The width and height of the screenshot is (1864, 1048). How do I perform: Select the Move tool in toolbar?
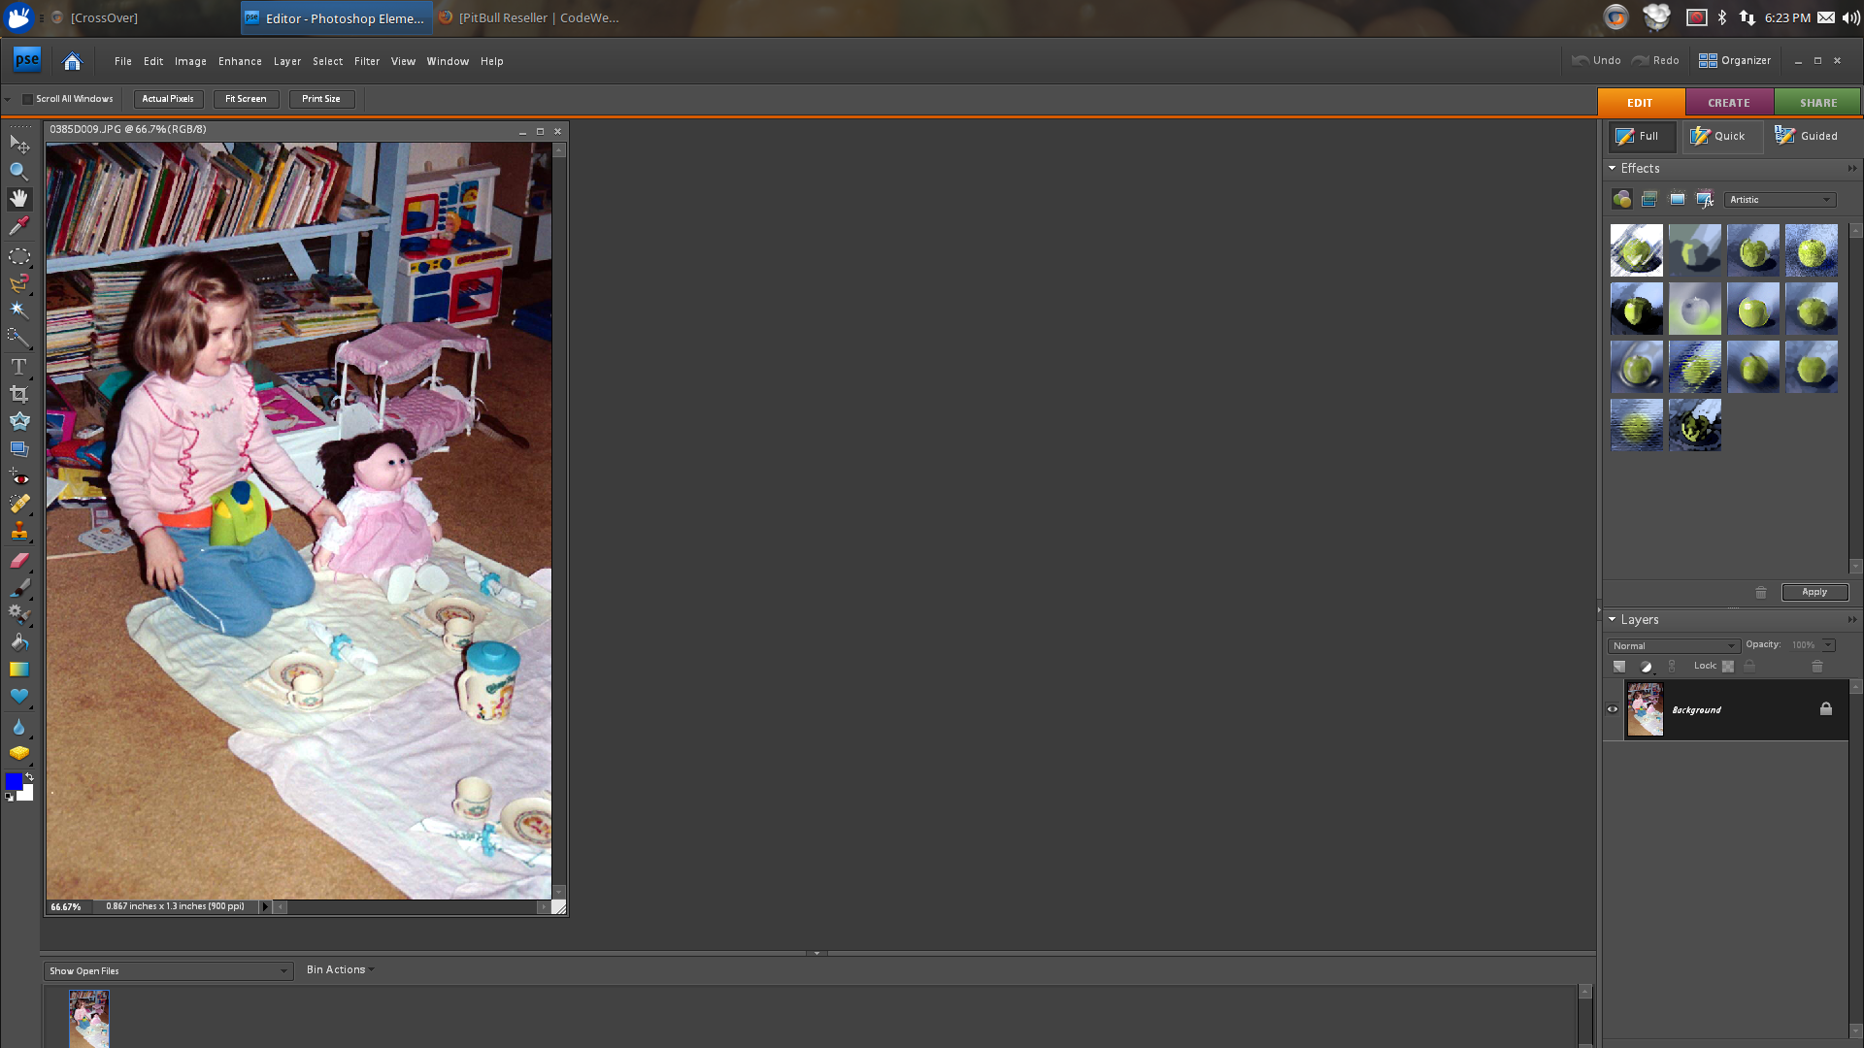click(17, 144)
